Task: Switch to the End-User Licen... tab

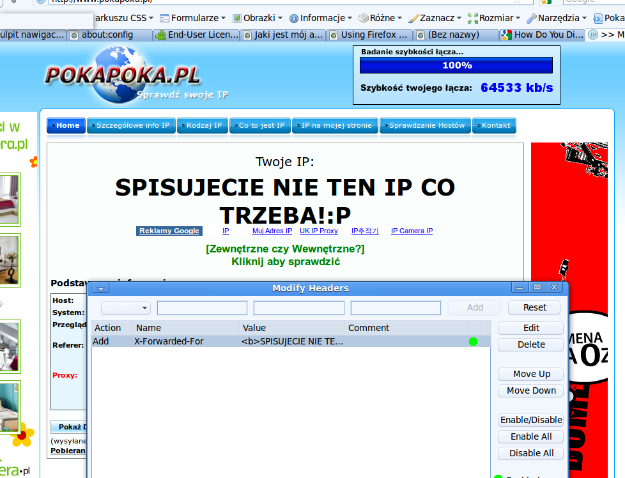Action: [197, 35]
